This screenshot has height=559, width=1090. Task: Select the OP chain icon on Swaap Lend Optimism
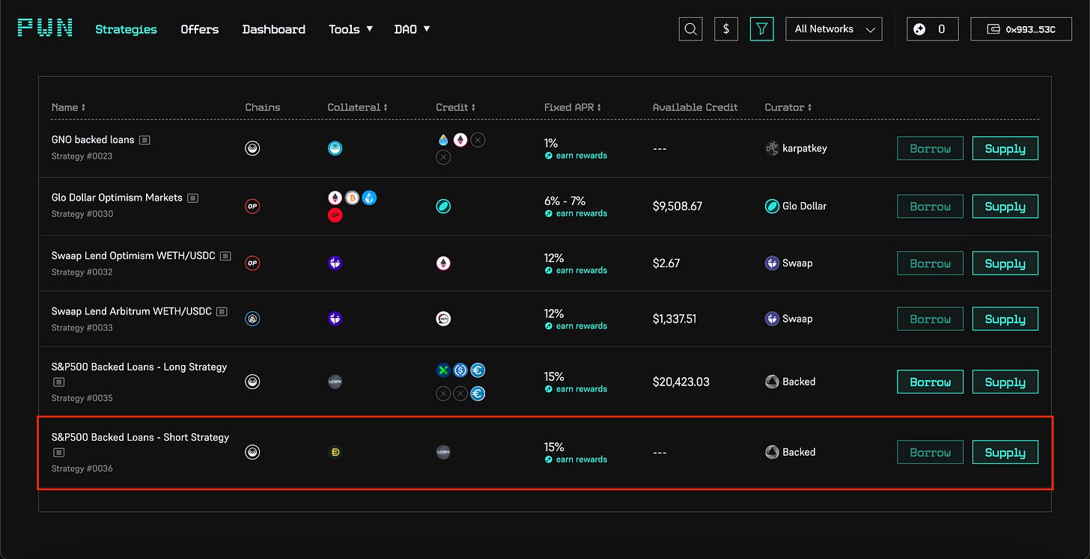pyautogui.click(x=252, y=263)
